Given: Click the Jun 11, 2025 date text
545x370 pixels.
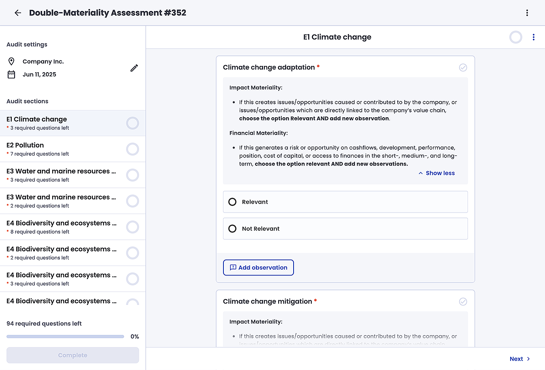Looking at the screenshot, I should pos(39,74).
